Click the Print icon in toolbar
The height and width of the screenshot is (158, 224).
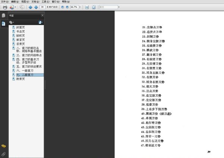point(5,7)
